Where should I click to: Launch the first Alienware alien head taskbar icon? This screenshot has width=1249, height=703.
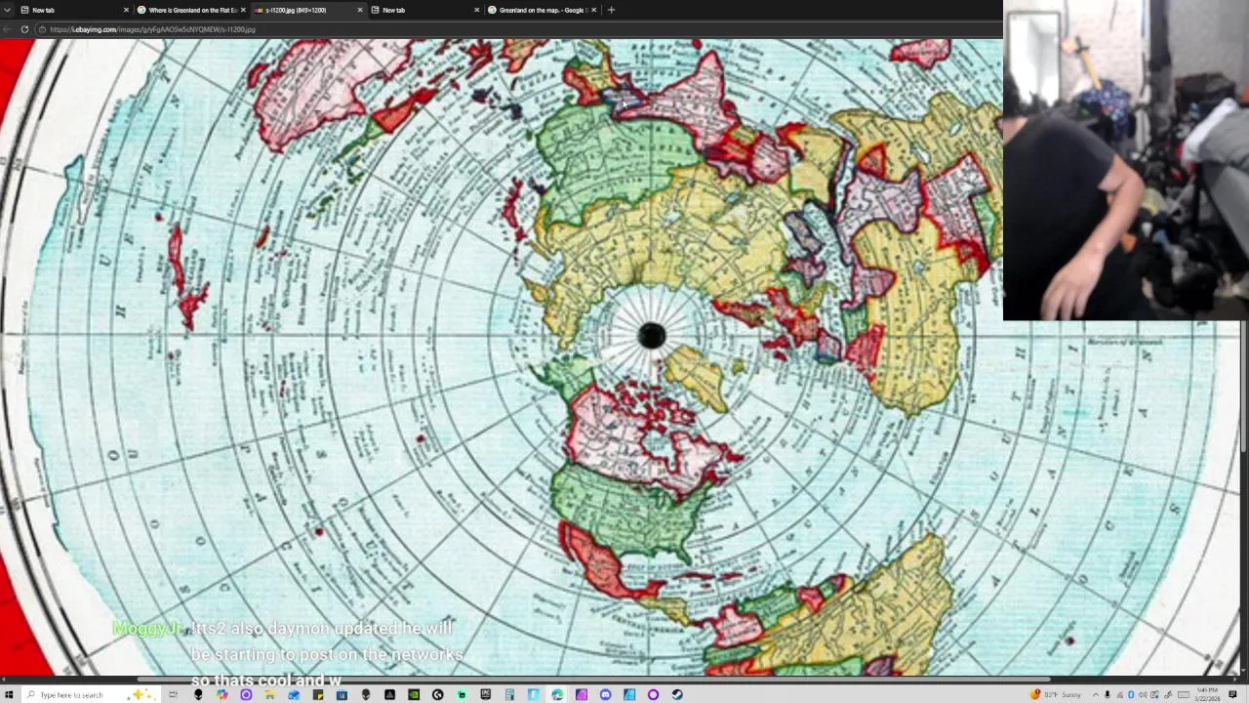pos(198,694)
